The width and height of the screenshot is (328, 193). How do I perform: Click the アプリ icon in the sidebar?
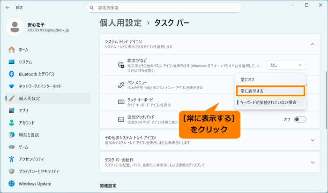point(12,110)
